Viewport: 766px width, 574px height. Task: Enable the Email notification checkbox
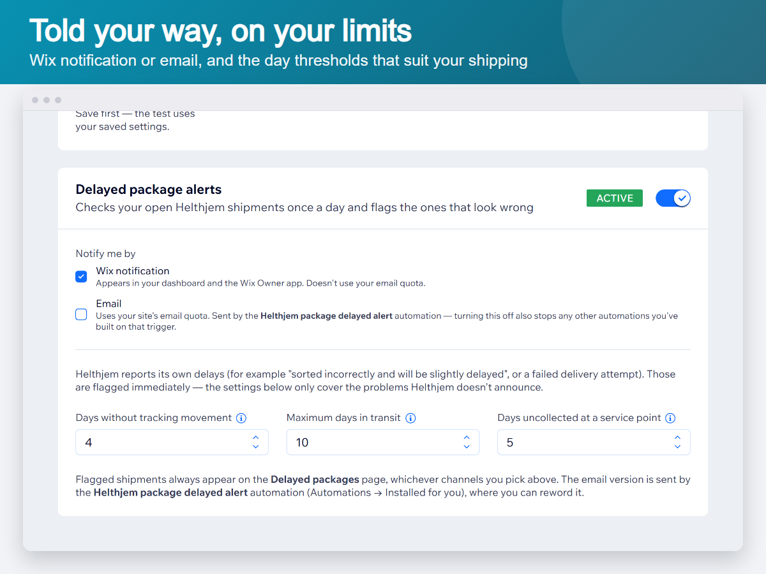click(x=81, y=314)
